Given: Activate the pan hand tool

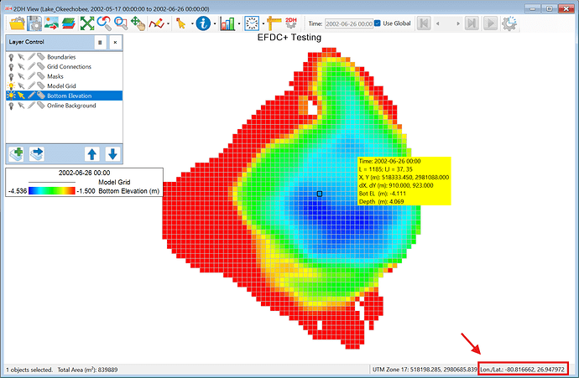Looking at the screenshot, I should (138, 23).
